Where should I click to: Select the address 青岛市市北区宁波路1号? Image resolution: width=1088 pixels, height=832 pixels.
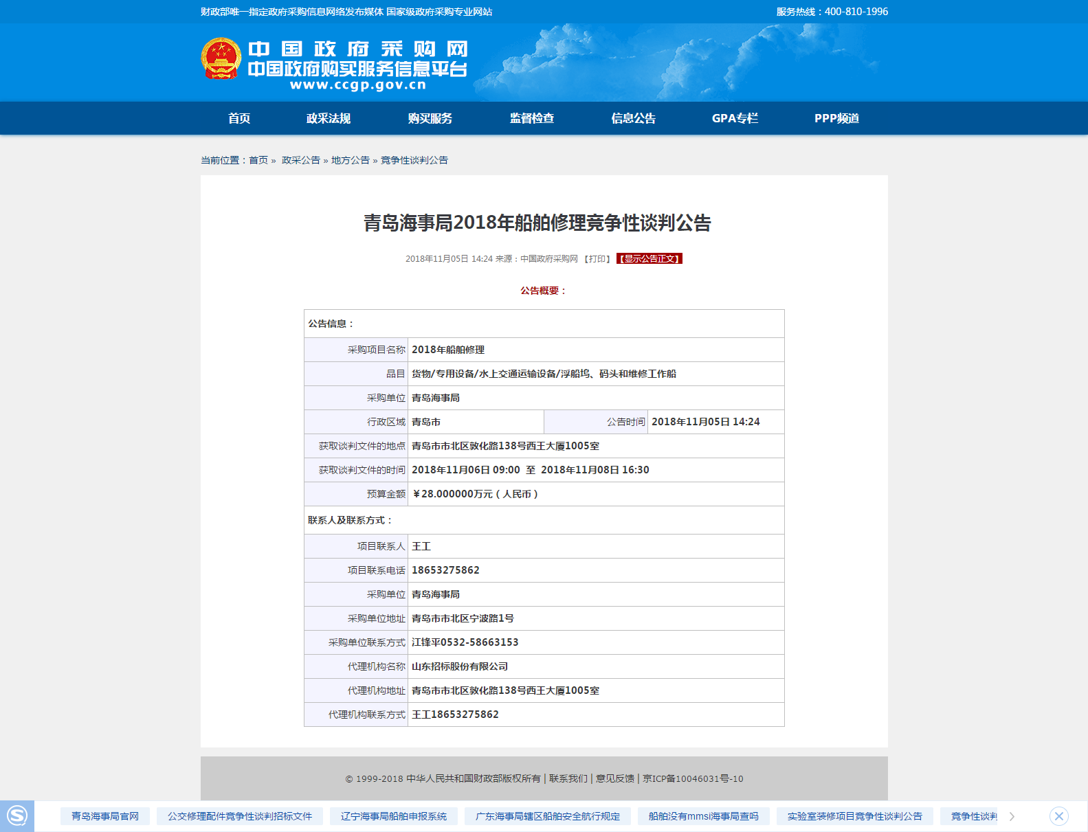coord(463,618)
